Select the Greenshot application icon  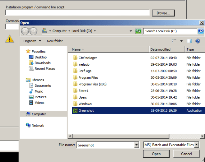(x=75, y=110)
